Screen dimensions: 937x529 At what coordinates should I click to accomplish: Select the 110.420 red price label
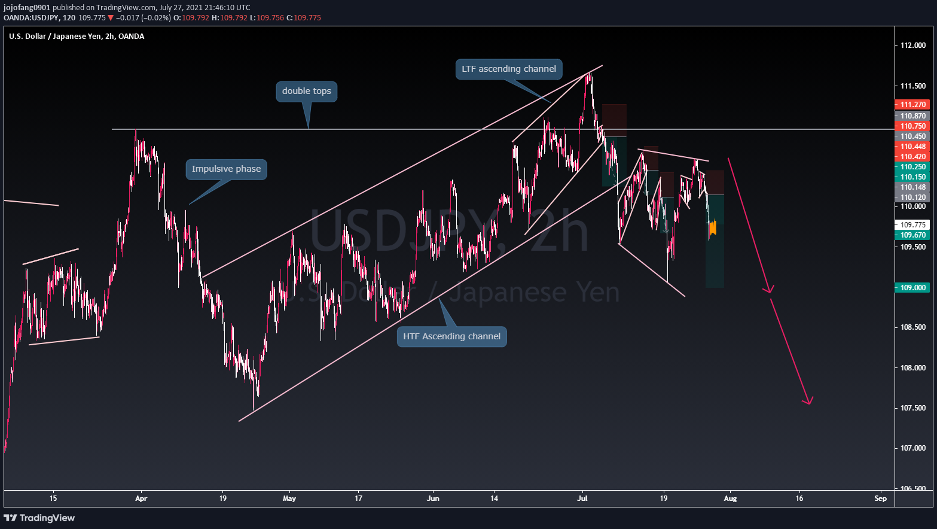click(x=912, y=156)
